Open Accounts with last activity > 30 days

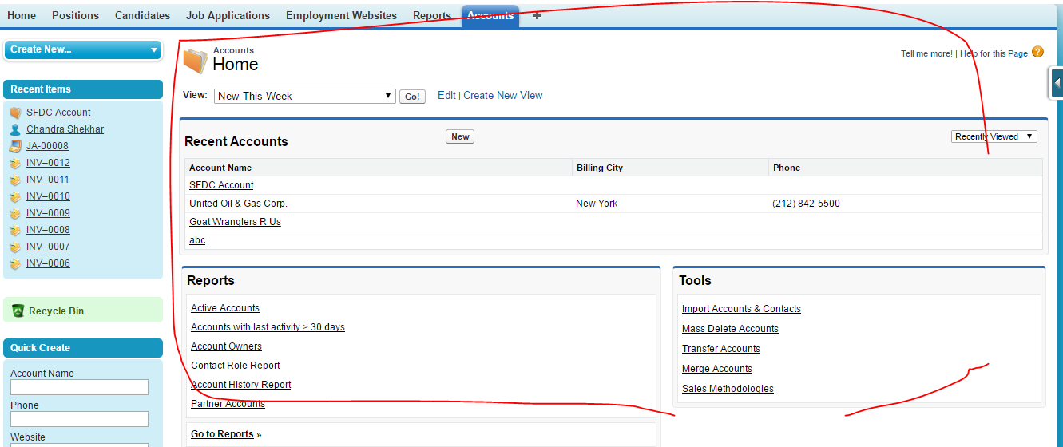pyautogui.click(x=268, y=326)
